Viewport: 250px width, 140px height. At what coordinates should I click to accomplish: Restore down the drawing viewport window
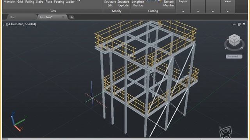pos(239,24)
